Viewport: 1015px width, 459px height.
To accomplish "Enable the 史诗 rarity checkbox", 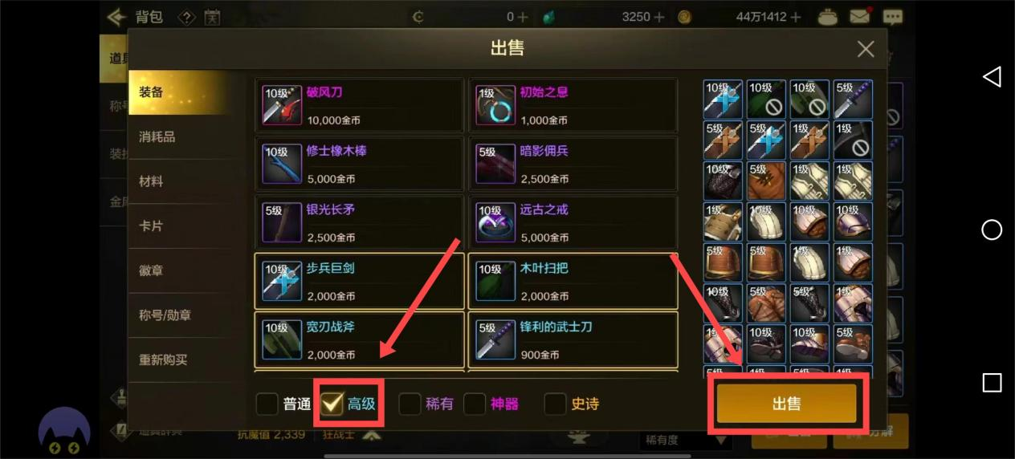I will coord(555,404).
